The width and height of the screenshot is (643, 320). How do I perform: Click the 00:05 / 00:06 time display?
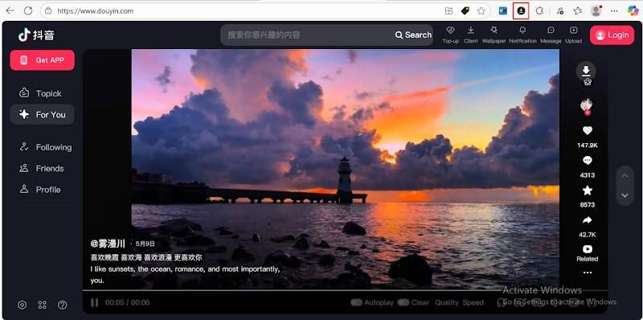[127, 302]
